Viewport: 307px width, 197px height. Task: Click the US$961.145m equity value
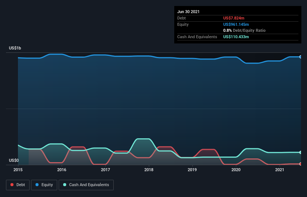click(x=236, y=24)
